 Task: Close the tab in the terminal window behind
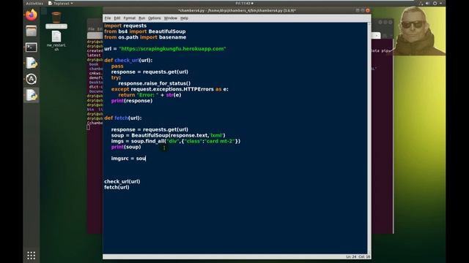[377, 36]
